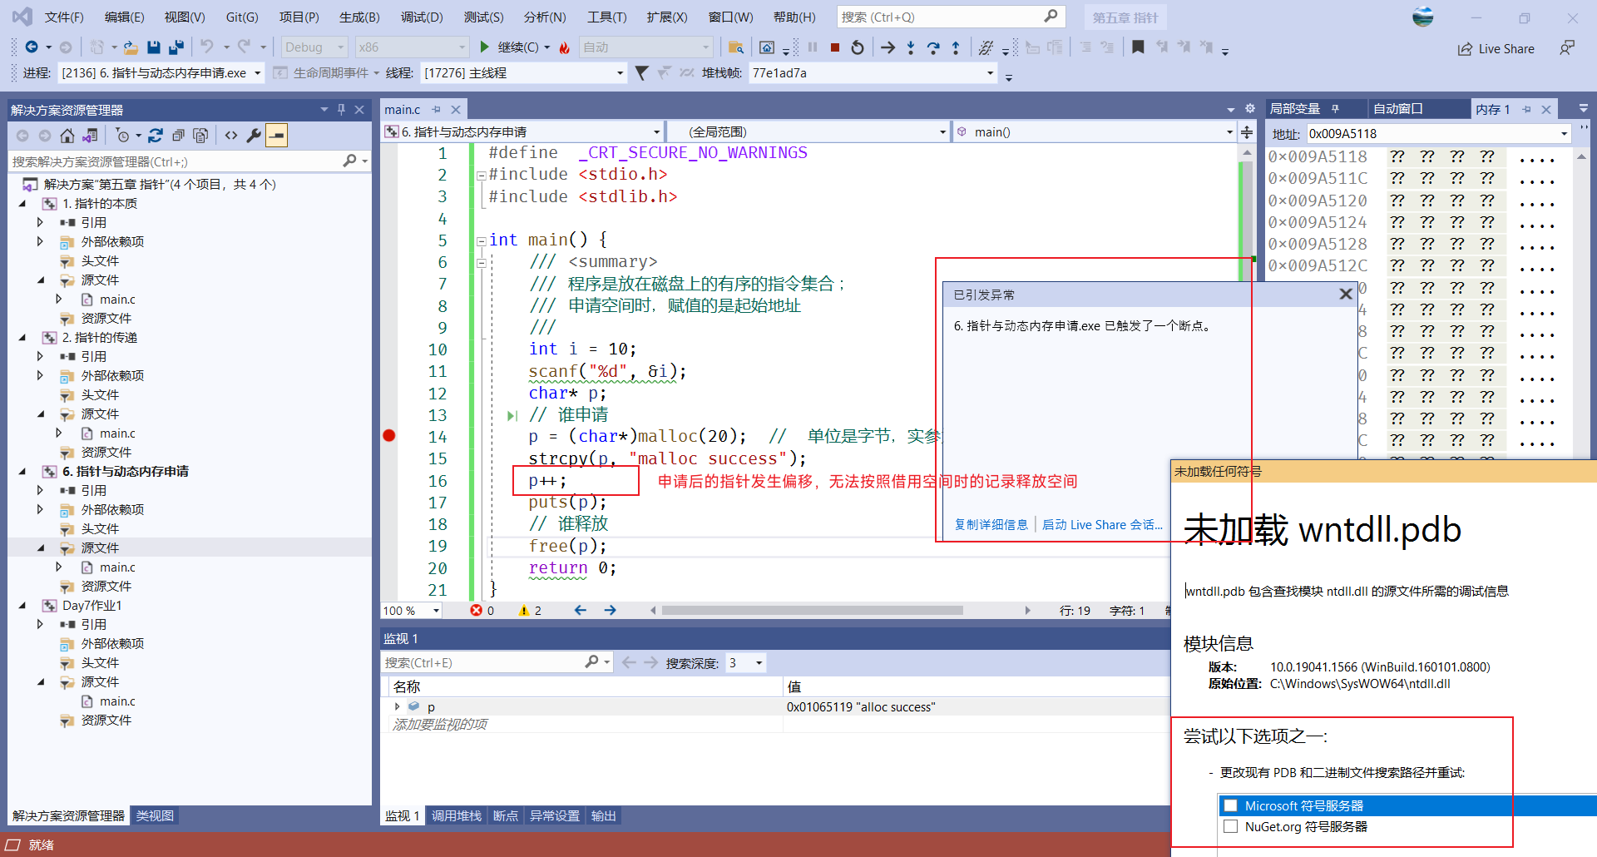Click the Save All icon in toolbar
The width and height of the screenshot is (1597, 857).
(176, 47)
